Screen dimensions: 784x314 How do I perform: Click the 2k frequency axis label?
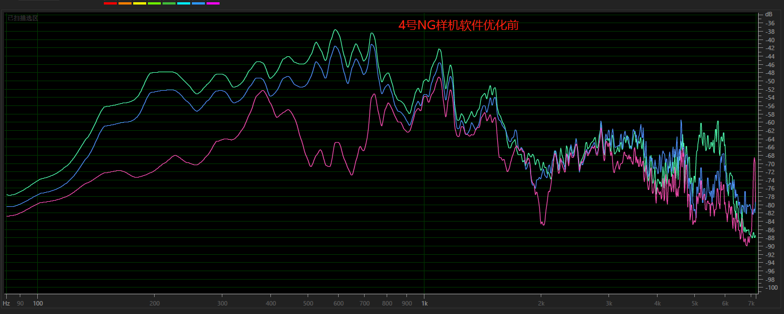(541, 303)
